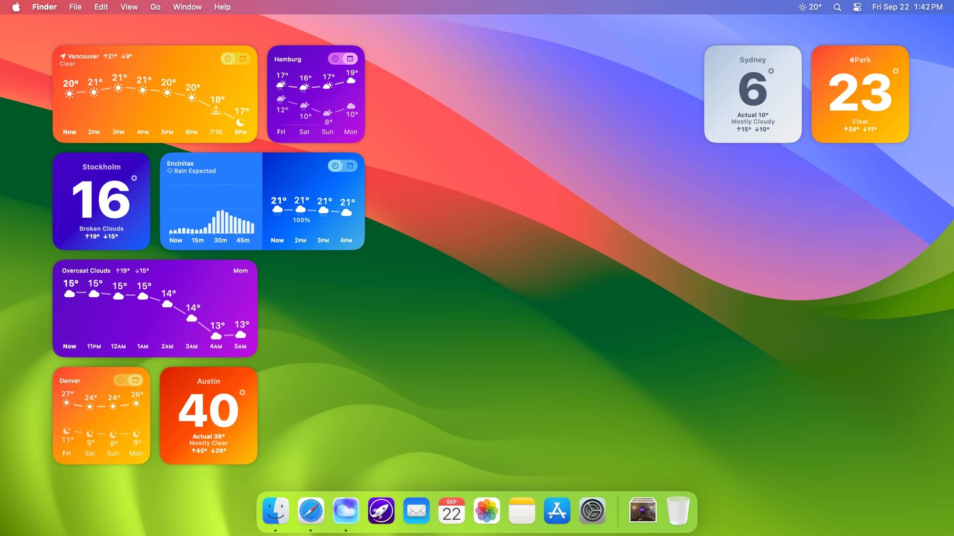
Task: Open the Window menu
Action: [187, 7]
